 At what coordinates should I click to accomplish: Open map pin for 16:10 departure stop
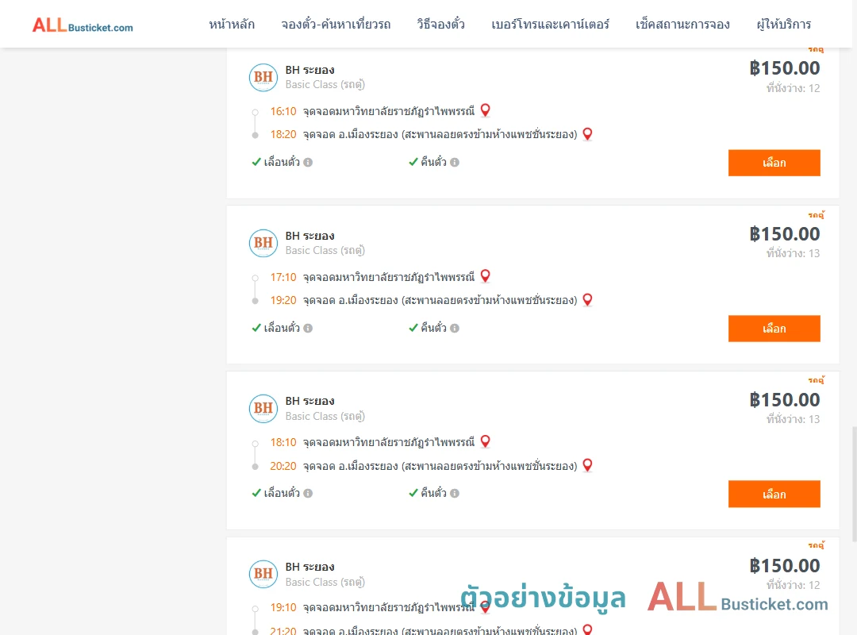(x=485, y=110)
